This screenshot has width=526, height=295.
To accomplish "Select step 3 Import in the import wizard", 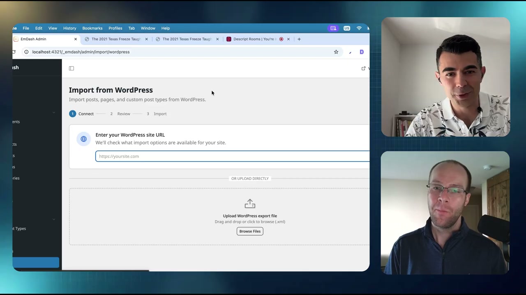I will pyautogui.click(x=156, y=114).
